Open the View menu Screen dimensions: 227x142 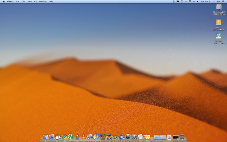(x=29, y=1)
